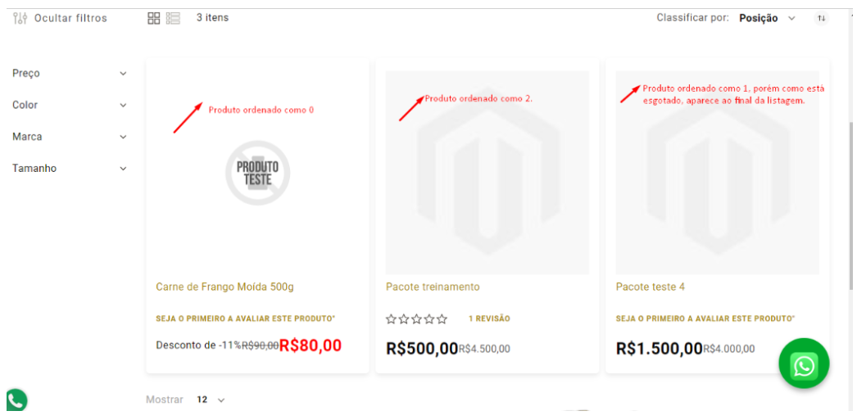Open the green WhatsApp chat button
The height and width of the screenshot is (420, 857).
(804, 364)
